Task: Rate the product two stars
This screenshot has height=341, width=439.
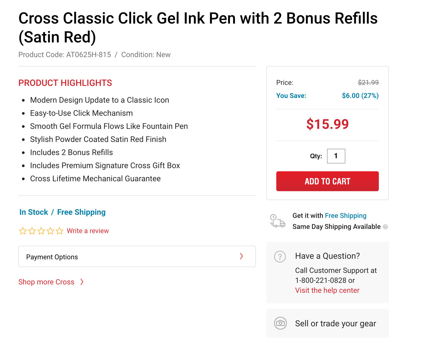Action: (x=32, y=231)
